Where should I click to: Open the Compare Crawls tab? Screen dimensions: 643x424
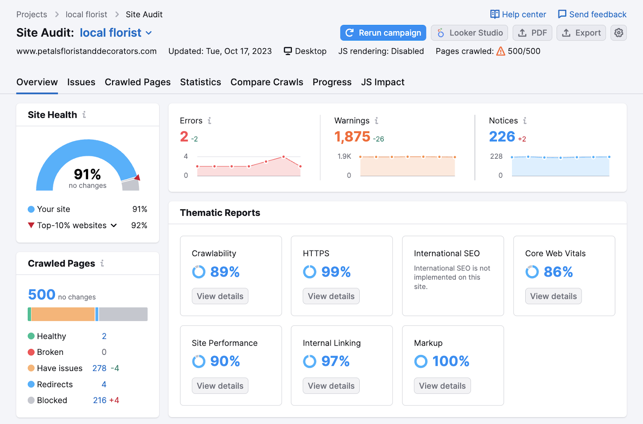click(x=267, y=82)
